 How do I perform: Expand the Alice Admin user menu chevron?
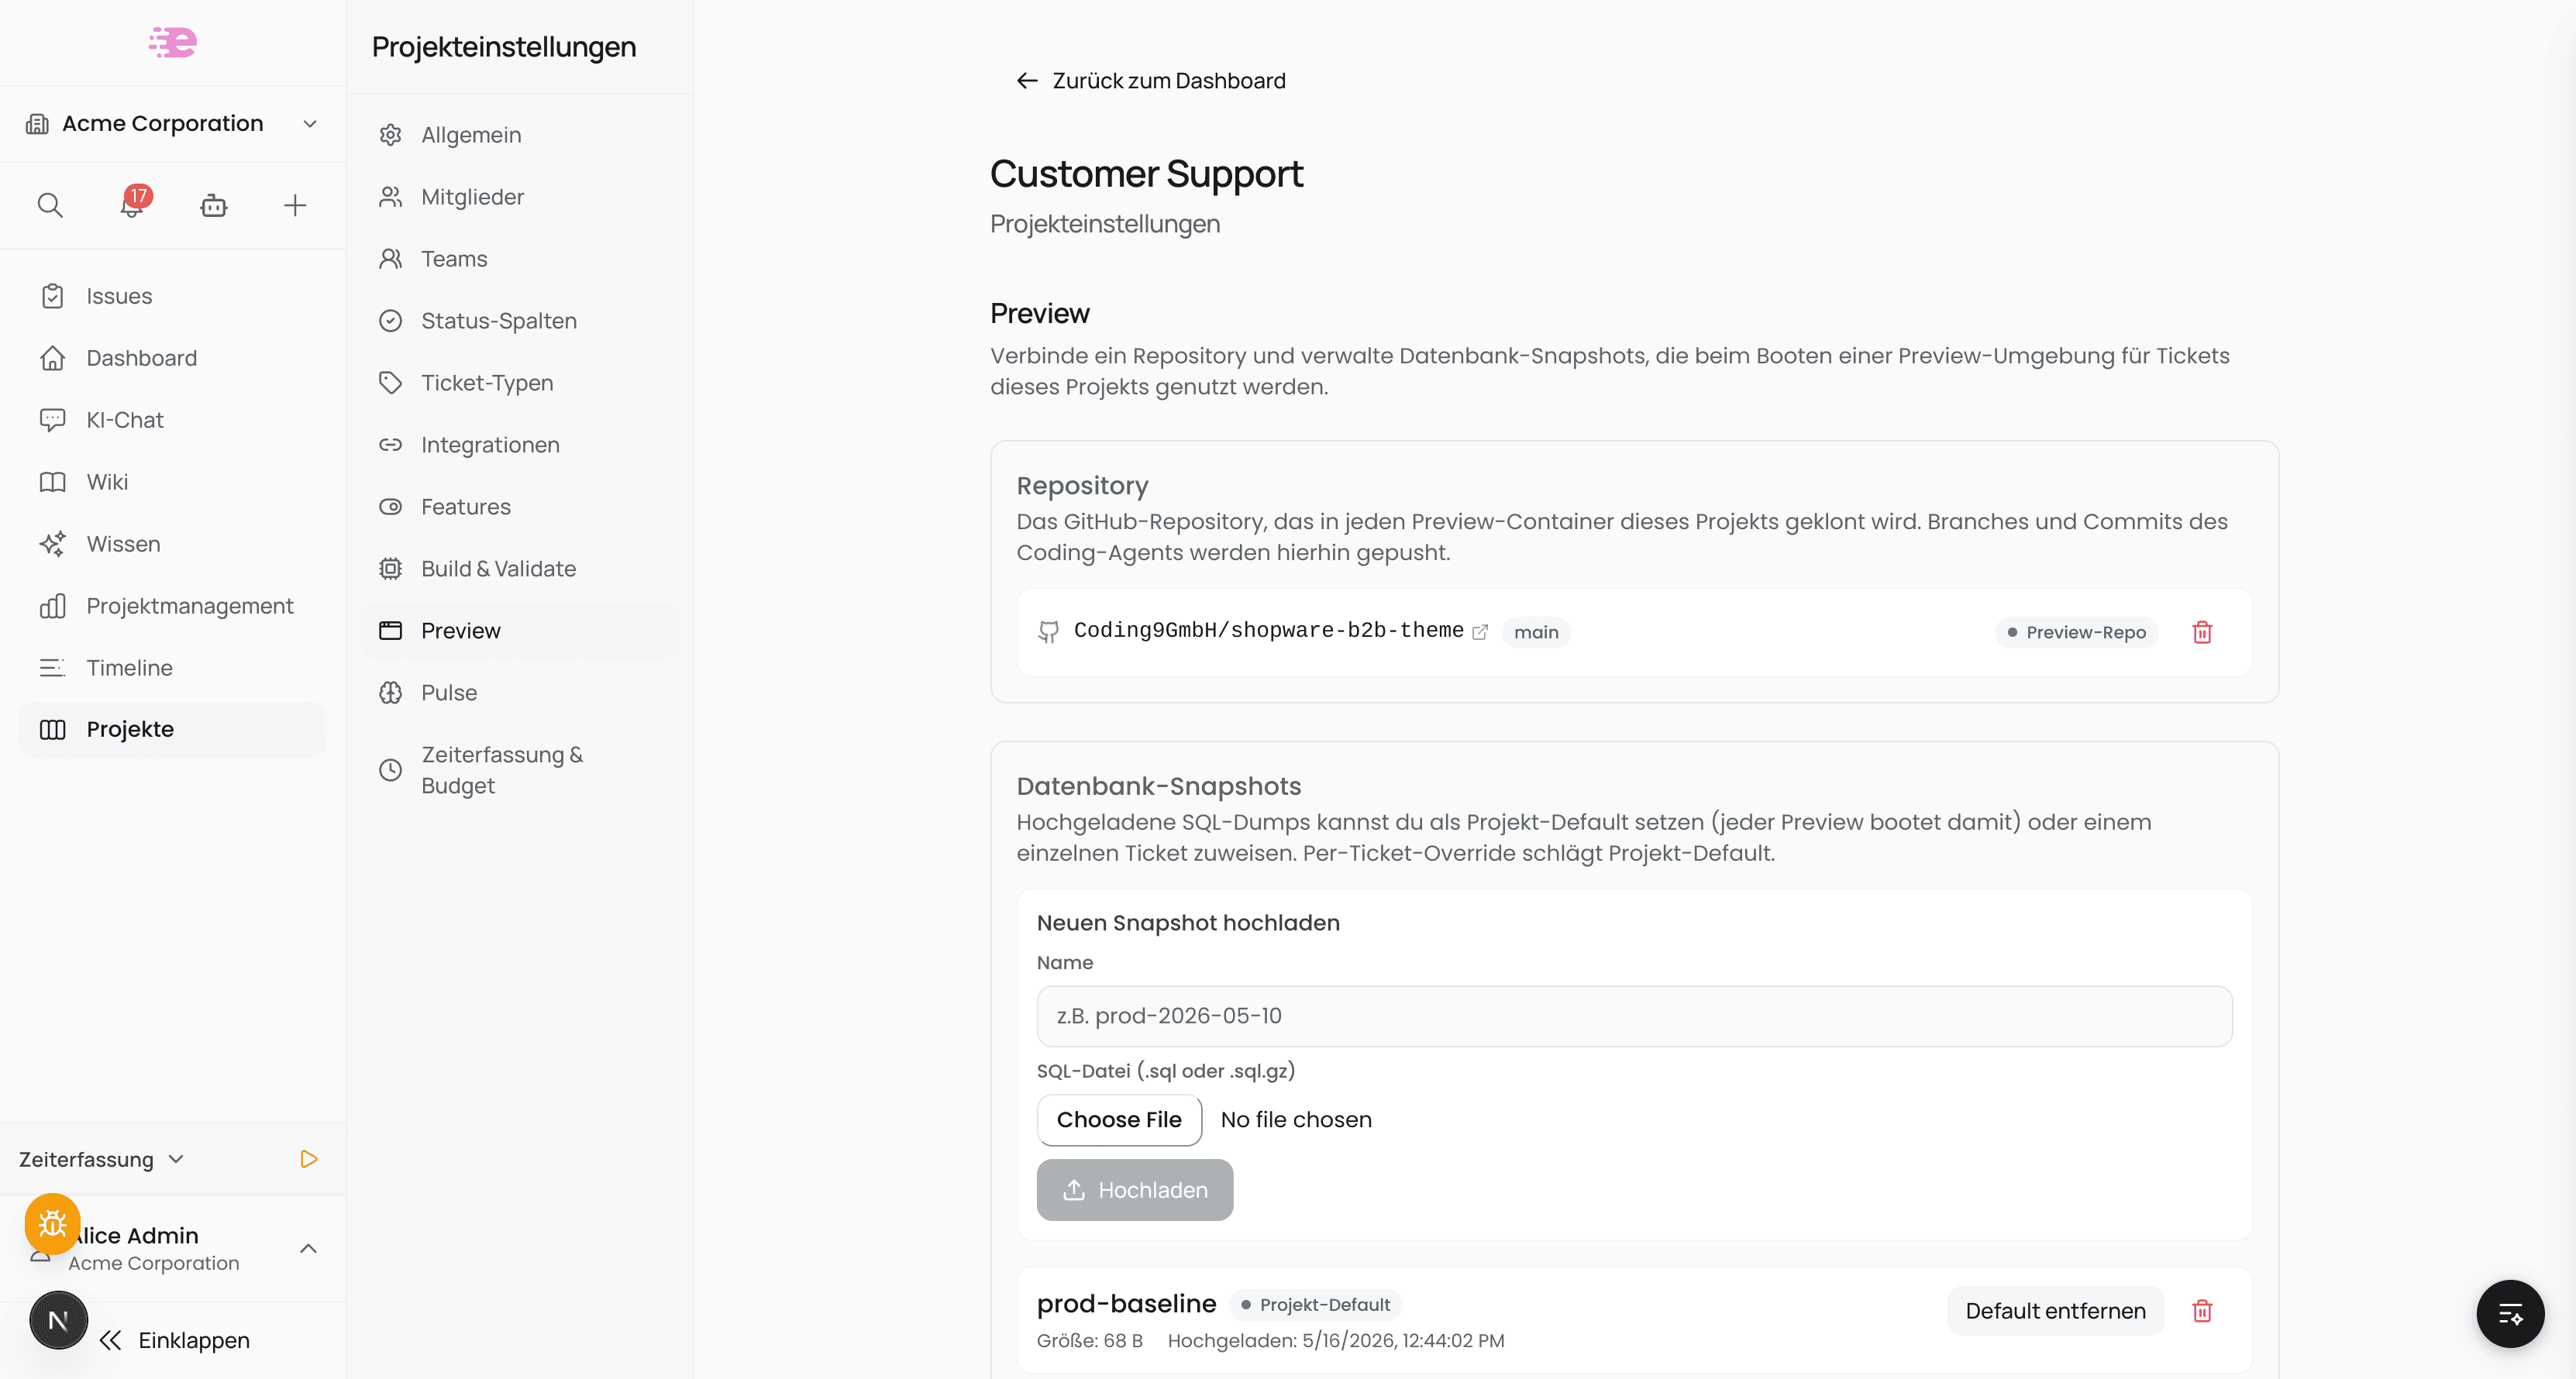point(309,1248)
